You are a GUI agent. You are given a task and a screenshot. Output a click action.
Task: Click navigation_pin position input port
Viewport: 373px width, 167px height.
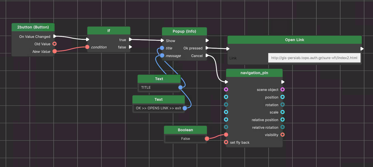[226, 97]
